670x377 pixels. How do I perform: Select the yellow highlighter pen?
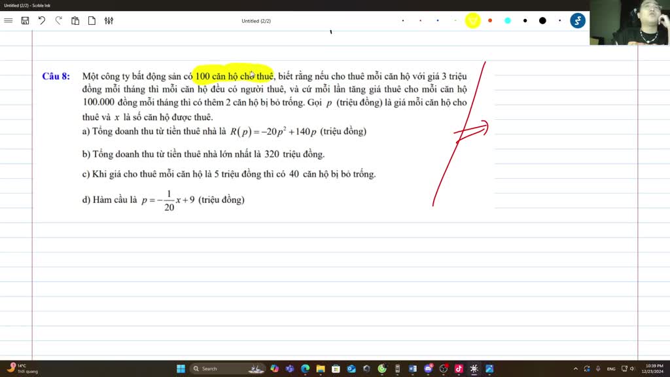[x=472, y=21]
